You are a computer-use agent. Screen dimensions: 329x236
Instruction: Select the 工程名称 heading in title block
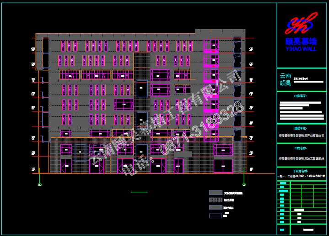point(302,148)
